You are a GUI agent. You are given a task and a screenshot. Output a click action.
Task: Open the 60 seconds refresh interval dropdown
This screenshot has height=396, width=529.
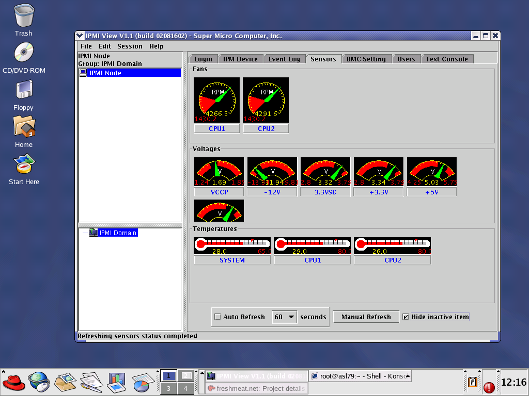coord(284,317)
